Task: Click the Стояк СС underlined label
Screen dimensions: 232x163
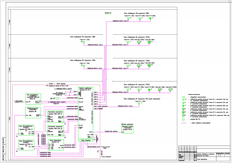Action: 108,13
